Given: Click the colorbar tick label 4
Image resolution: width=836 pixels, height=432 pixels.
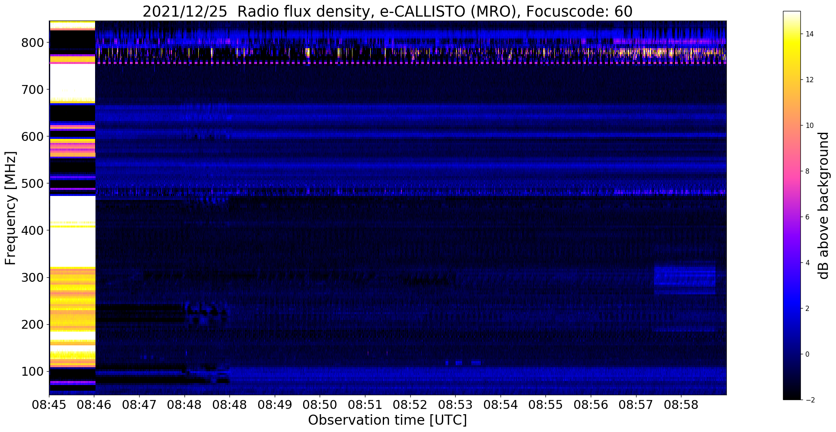Looking at the screenshot, I should point(807,263).
